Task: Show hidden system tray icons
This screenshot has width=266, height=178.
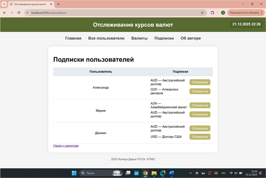Action: [190, 173]
